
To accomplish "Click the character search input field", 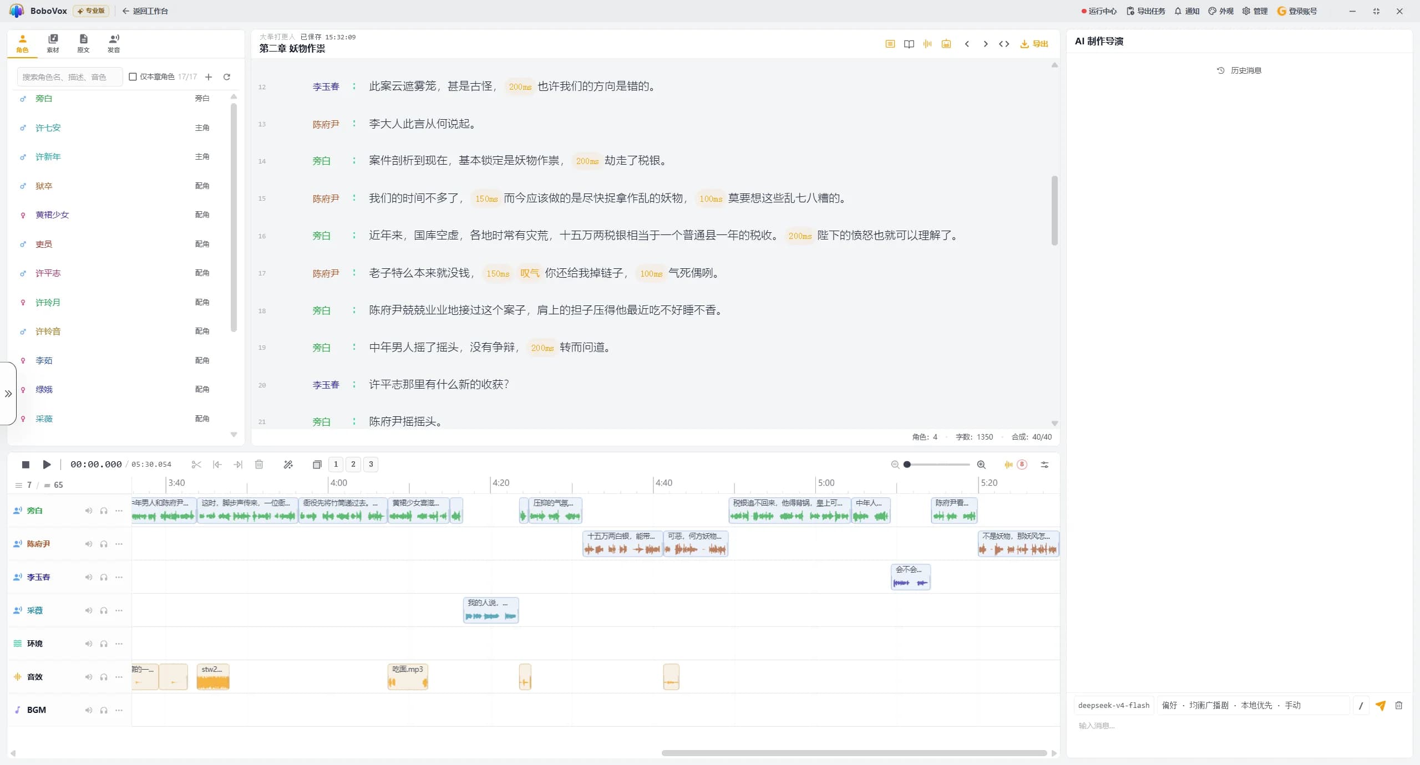I will tap(70, 77).
